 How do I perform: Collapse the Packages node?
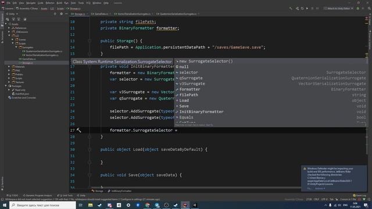coord(6,86)
